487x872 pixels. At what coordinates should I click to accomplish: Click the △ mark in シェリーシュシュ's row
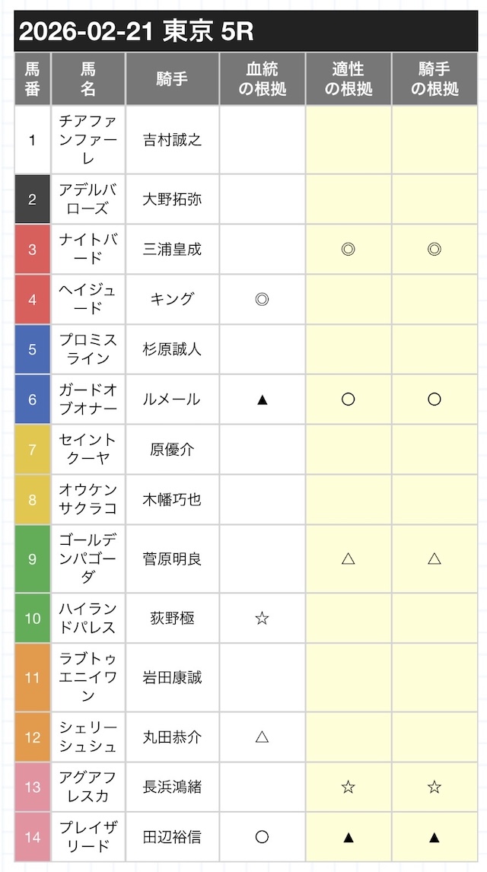pos(262,737)
